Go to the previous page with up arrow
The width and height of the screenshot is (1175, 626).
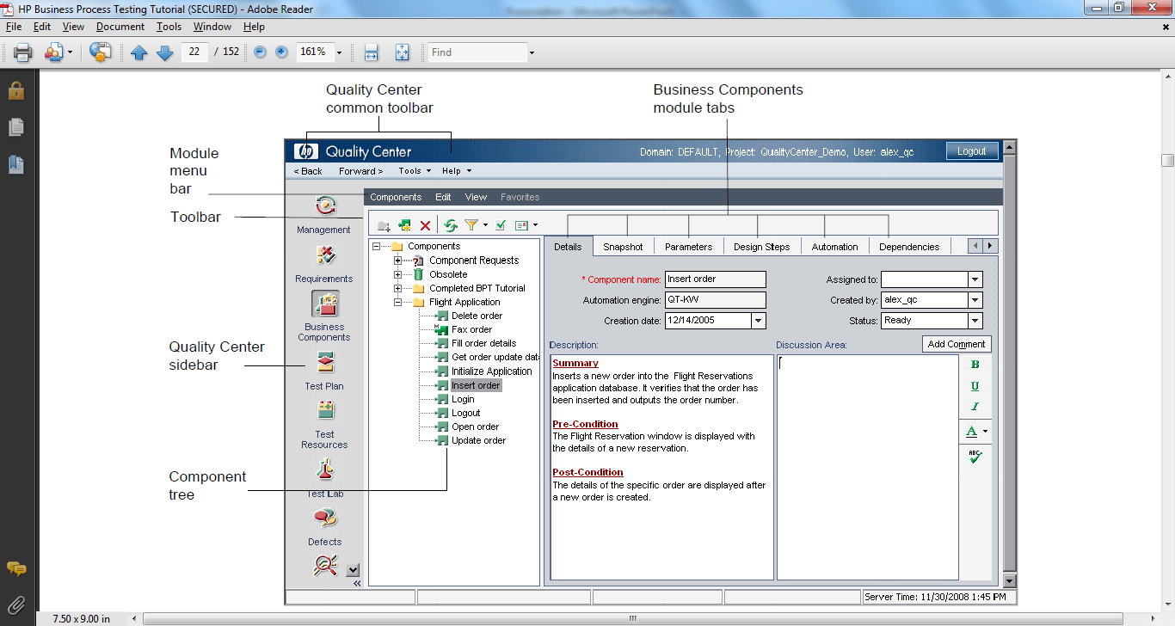click(138, 52)
